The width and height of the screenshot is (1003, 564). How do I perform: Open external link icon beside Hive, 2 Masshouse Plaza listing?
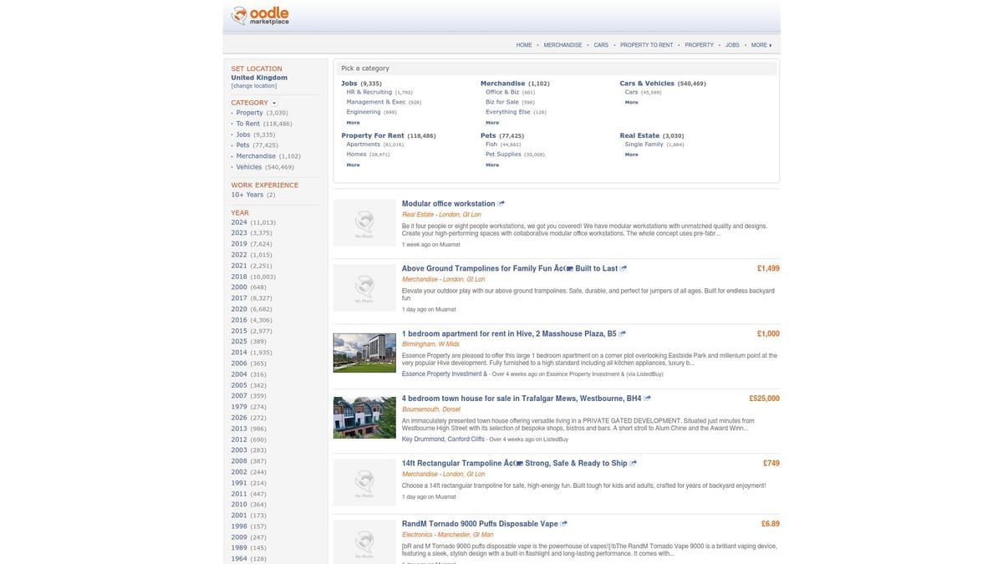click(622, 333)
